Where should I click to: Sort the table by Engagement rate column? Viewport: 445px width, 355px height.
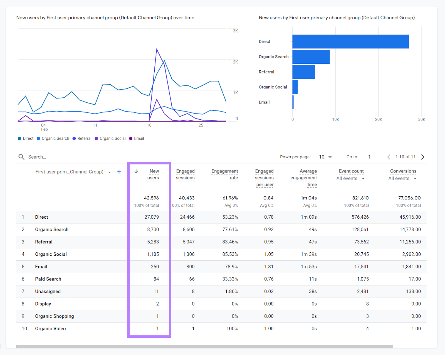[x=225, y=174]
